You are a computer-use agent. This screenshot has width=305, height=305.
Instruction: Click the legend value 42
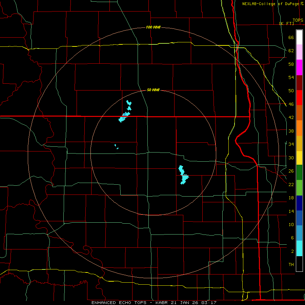pyautogui.click(x=291, y=118)
